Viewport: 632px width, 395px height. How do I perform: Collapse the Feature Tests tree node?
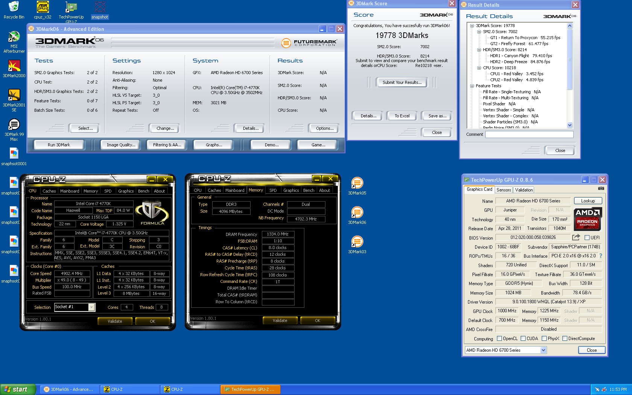pyautogui.click(x=472, y=86)
